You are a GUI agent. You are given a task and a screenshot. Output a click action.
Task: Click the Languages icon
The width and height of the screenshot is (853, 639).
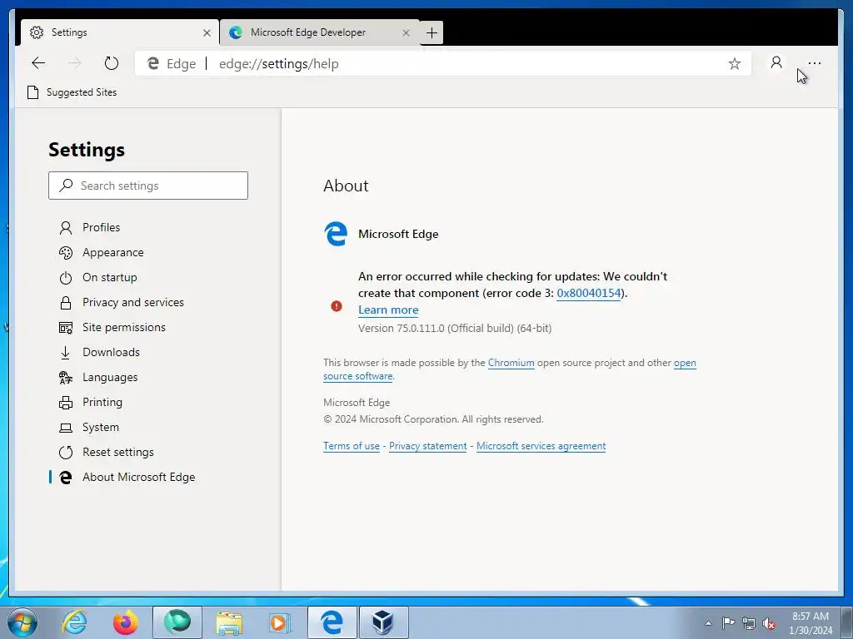click(x=65, y=378)
